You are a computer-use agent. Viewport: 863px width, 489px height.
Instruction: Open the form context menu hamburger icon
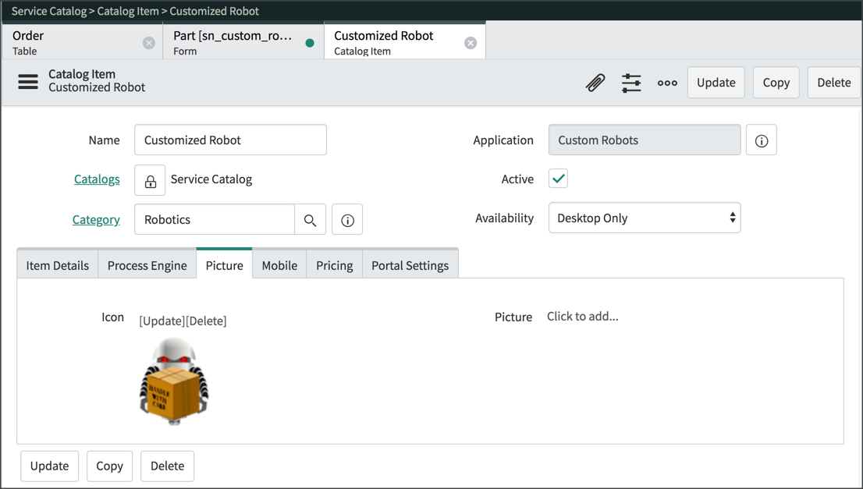pos(27,83)
